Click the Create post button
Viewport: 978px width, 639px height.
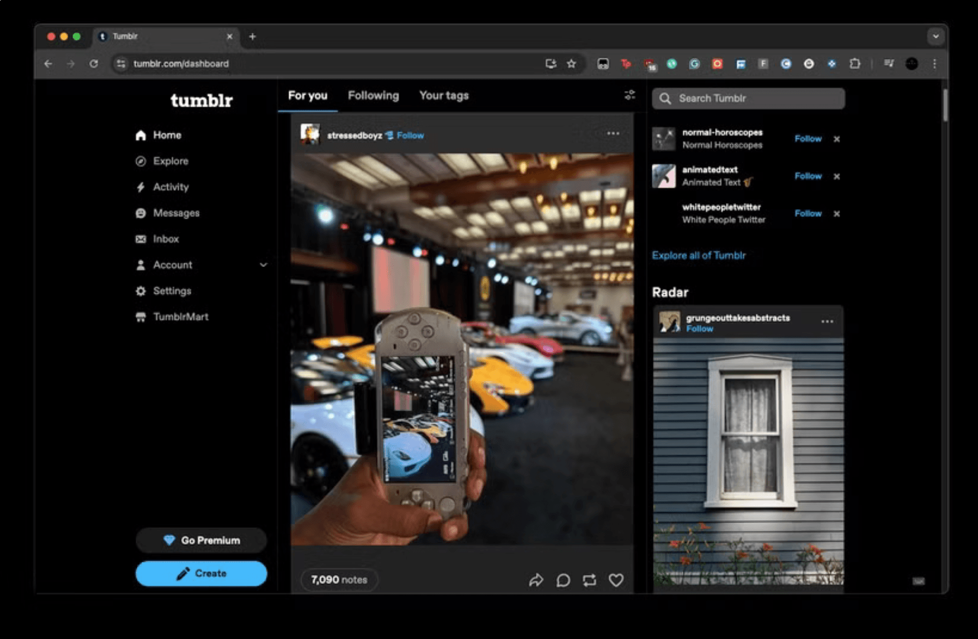tap(201, 574)
